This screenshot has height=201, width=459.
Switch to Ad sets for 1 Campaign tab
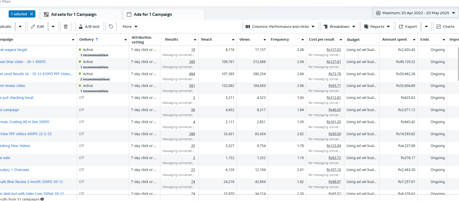pos(74,14)
